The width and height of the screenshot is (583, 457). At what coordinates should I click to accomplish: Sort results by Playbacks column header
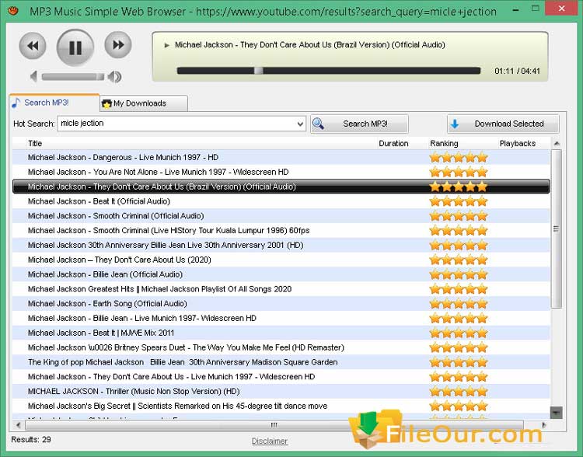517,144
